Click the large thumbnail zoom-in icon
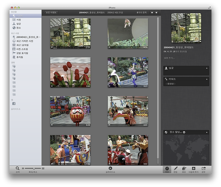The height and width of the screenshot is (187, 221). (43, 168)
